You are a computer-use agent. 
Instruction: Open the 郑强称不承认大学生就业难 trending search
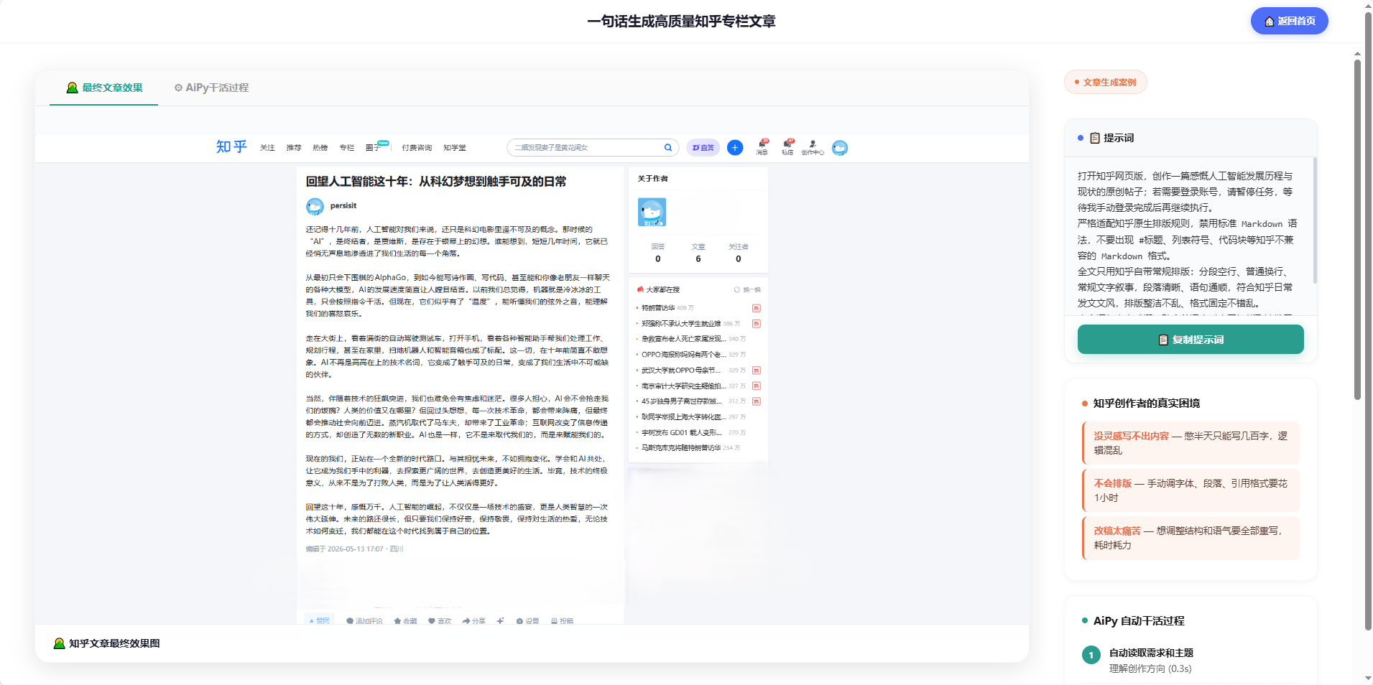click(x=681, y=324)
